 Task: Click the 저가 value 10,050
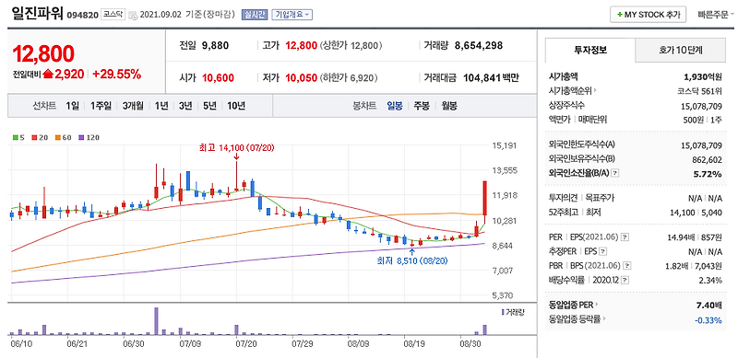[302, 78]
